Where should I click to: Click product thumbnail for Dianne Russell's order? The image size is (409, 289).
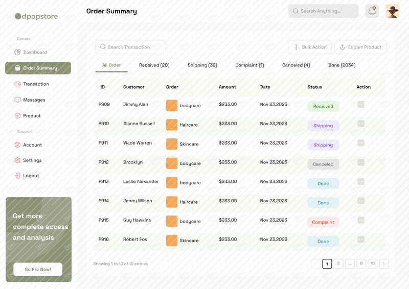click(x=172, y=125)
